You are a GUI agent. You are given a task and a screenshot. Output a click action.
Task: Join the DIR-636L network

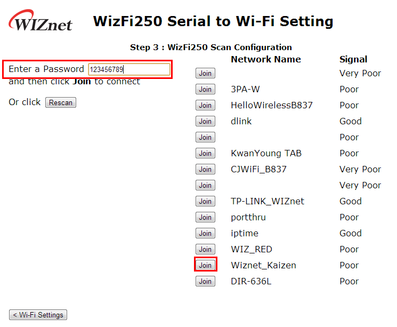coord(205,281)
